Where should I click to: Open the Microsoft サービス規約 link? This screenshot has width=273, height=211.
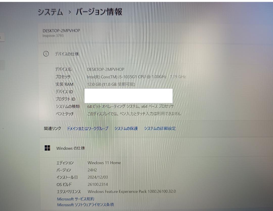click(x=76, y=199)
